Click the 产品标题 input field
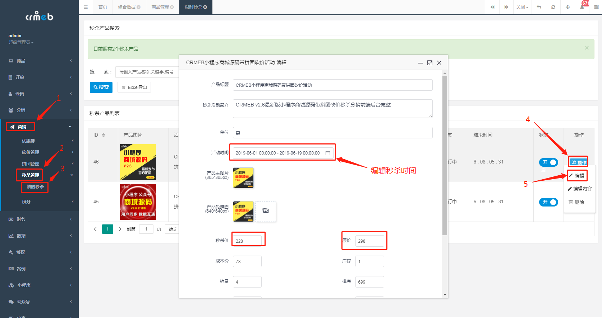 (332, 85)
